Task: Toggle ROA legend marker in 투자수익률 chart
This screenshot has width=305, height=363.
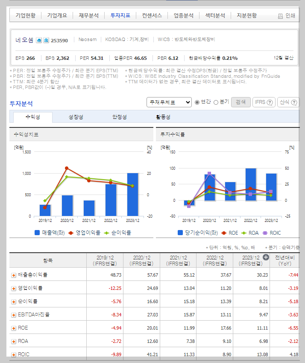Action: click(244, 233)
